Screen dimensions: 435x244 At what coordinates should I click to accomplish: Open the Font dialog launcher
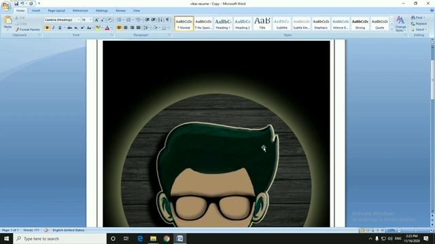click(x=111, y=35)
